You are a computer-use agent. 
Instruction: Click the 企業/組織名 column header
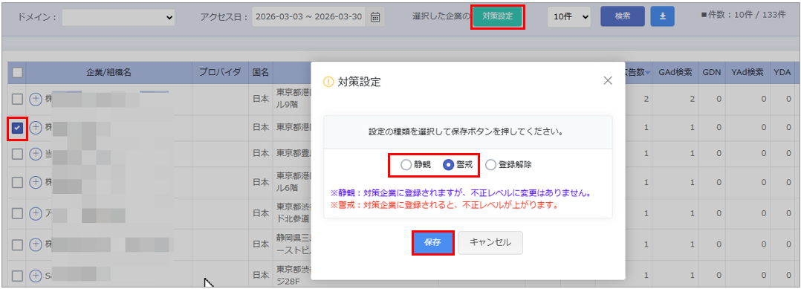(108, 73)
